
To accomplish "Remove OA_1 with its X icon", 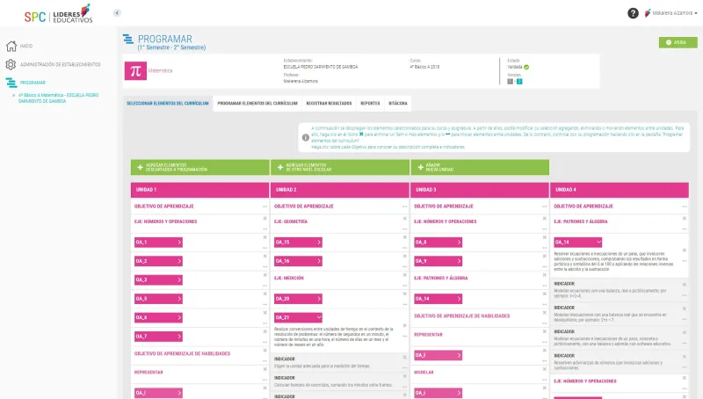I will [x=265, y=237].
